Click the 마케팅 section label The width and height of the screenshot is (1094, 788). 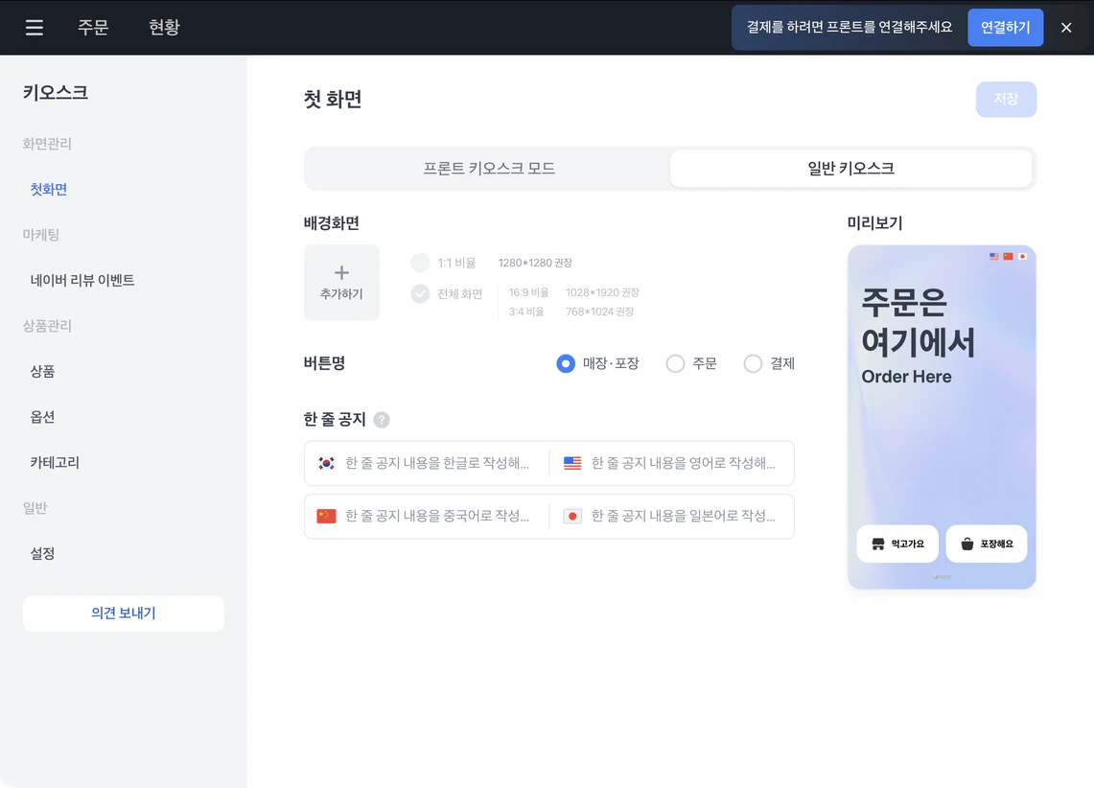40,235
